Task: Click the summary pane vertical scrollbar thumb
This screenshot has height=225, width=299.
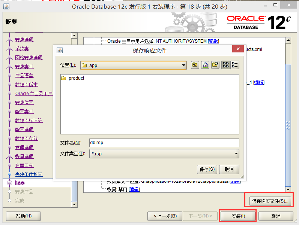Action: point(288,125)
